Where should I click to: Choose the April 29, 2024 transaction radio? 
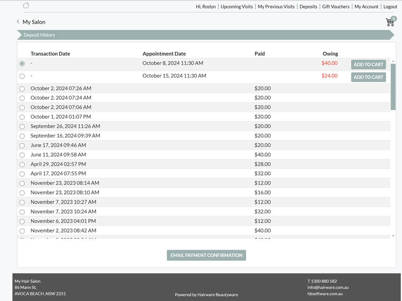coord(22,164)
